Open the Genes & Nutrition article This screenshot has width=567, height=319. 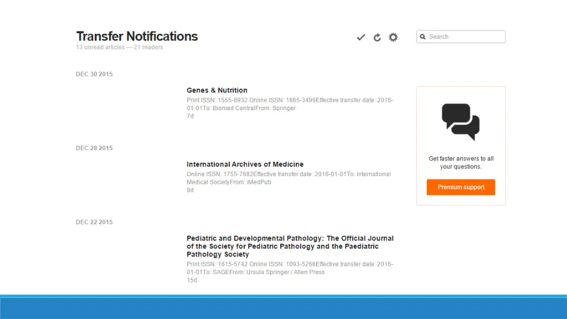[217, 90]
